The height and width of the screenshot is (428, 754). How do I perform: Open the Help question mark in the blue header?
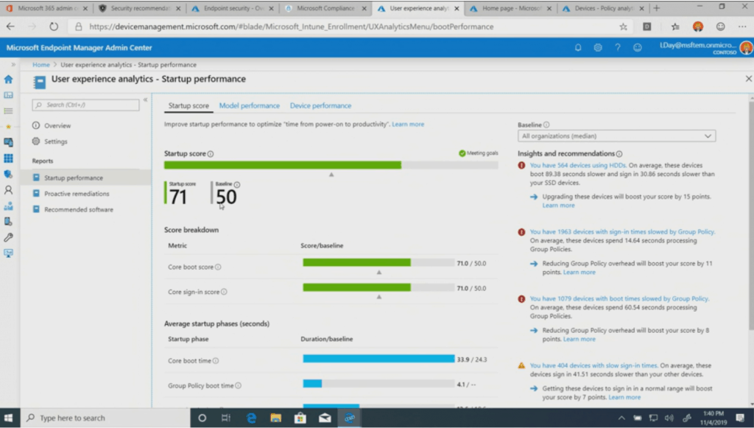coord(618,48)
